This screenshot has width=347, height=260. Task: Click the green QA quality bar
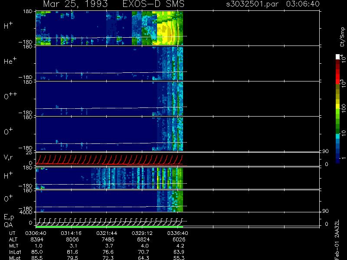(x=109, y=227)
